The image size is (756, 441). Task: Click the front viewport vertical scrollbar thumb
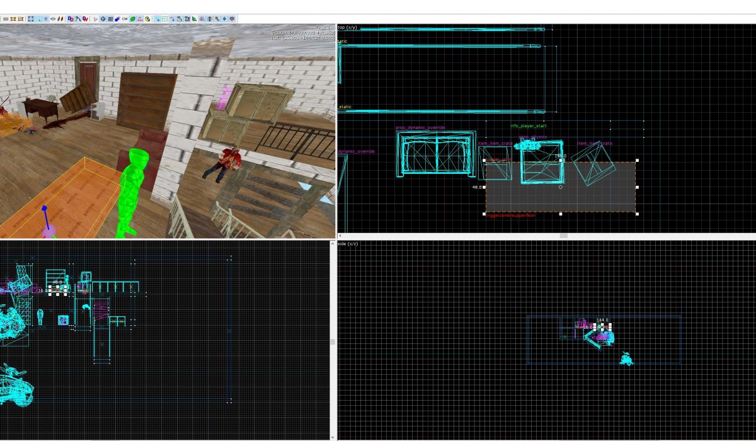[333, 341]
